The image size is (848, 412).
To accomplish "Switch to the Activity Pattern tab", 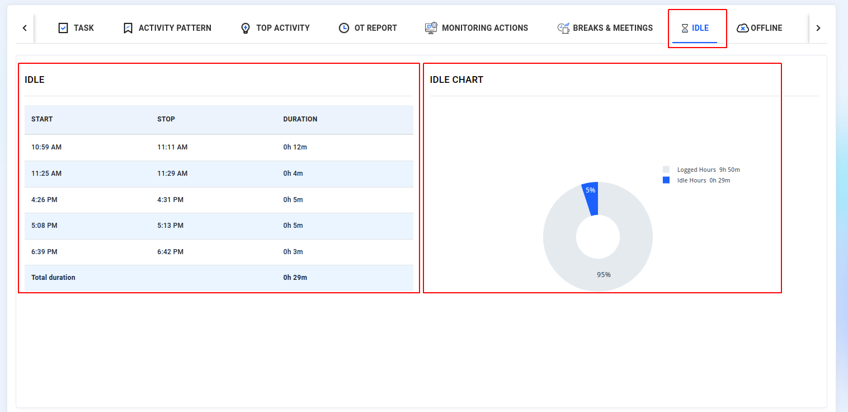I will [x=175, y=28].
